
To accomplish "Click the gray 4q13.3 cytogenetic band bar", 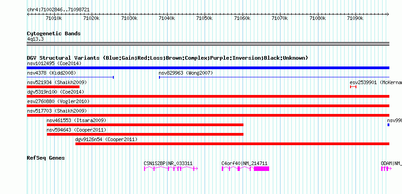I will (208, 44).
